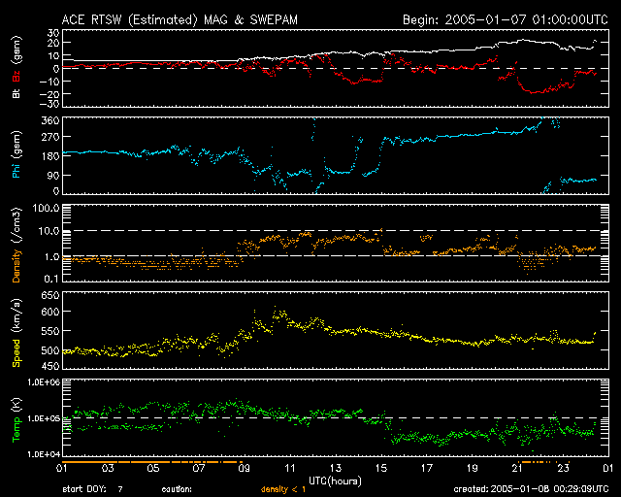Screen dimensions: 621x497
Task: Click the '13' hour tick label
Action: pyautogui.click(x=335, y=469)
